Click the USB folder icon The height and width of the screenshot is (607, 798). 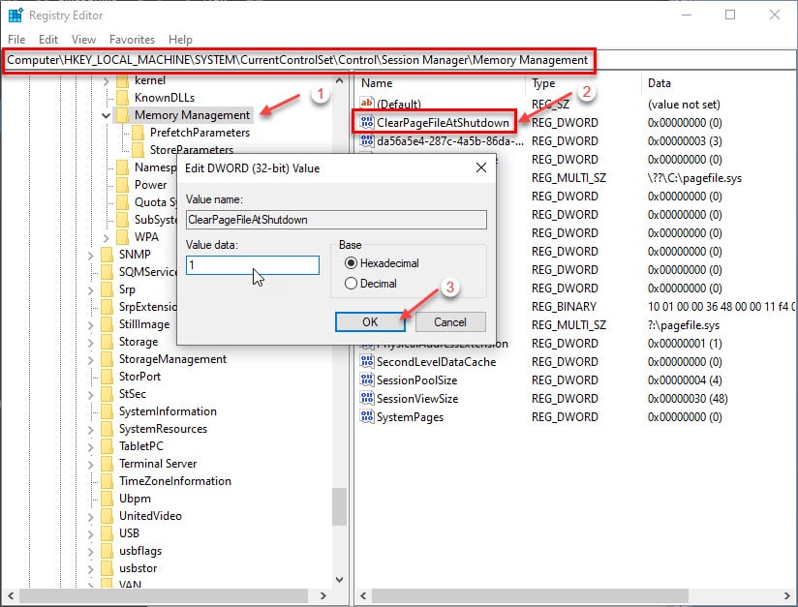click(107, 533)
